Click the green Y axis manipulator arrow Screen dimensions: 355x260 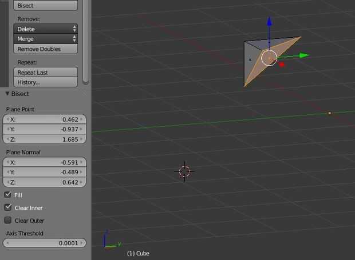click(304, 55)
